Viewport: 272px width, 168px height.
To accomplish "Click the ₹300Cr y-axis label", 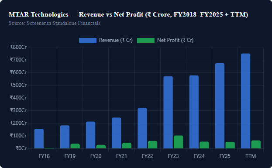I will pos(18,110).
